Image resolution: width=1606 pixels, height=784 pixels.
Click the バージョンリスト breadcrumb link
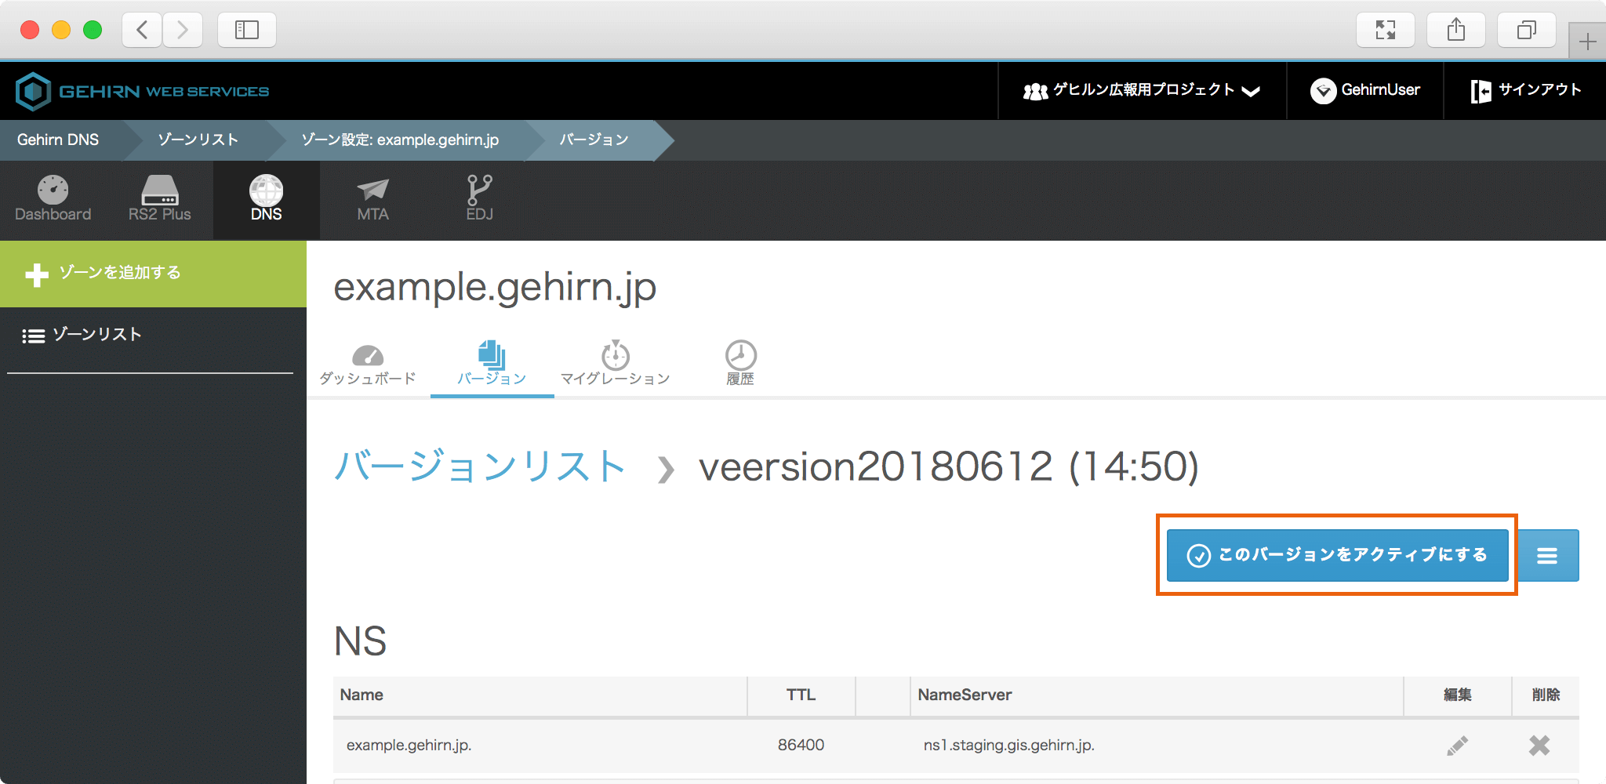click(479, 466)
